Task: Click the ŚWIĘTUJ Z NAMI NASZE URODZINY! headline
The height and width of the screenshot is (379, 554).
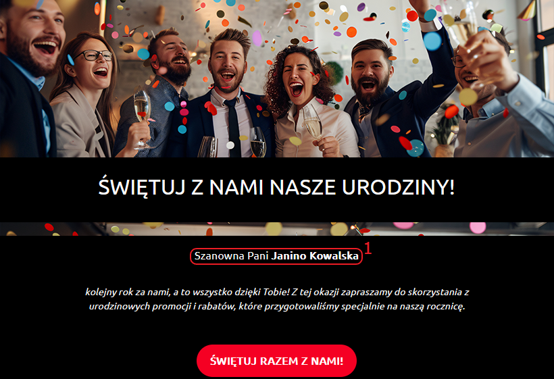Action: coord(276,187)
